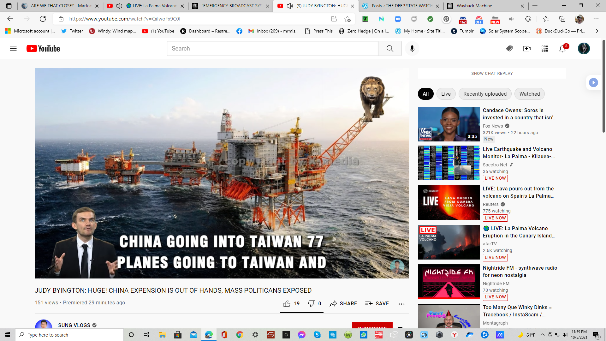The width and height of the screenshot is (606, 341).
Task: Click SHOW CHAT REPLAY button
Action: [492, 73]
